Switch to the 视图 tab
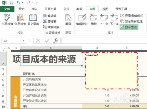Screen dimensions: 147x109 tap(105, 9)
